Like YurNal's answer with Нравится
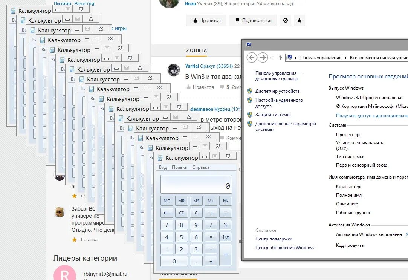The image size is (408, 280). click(200, 87)
